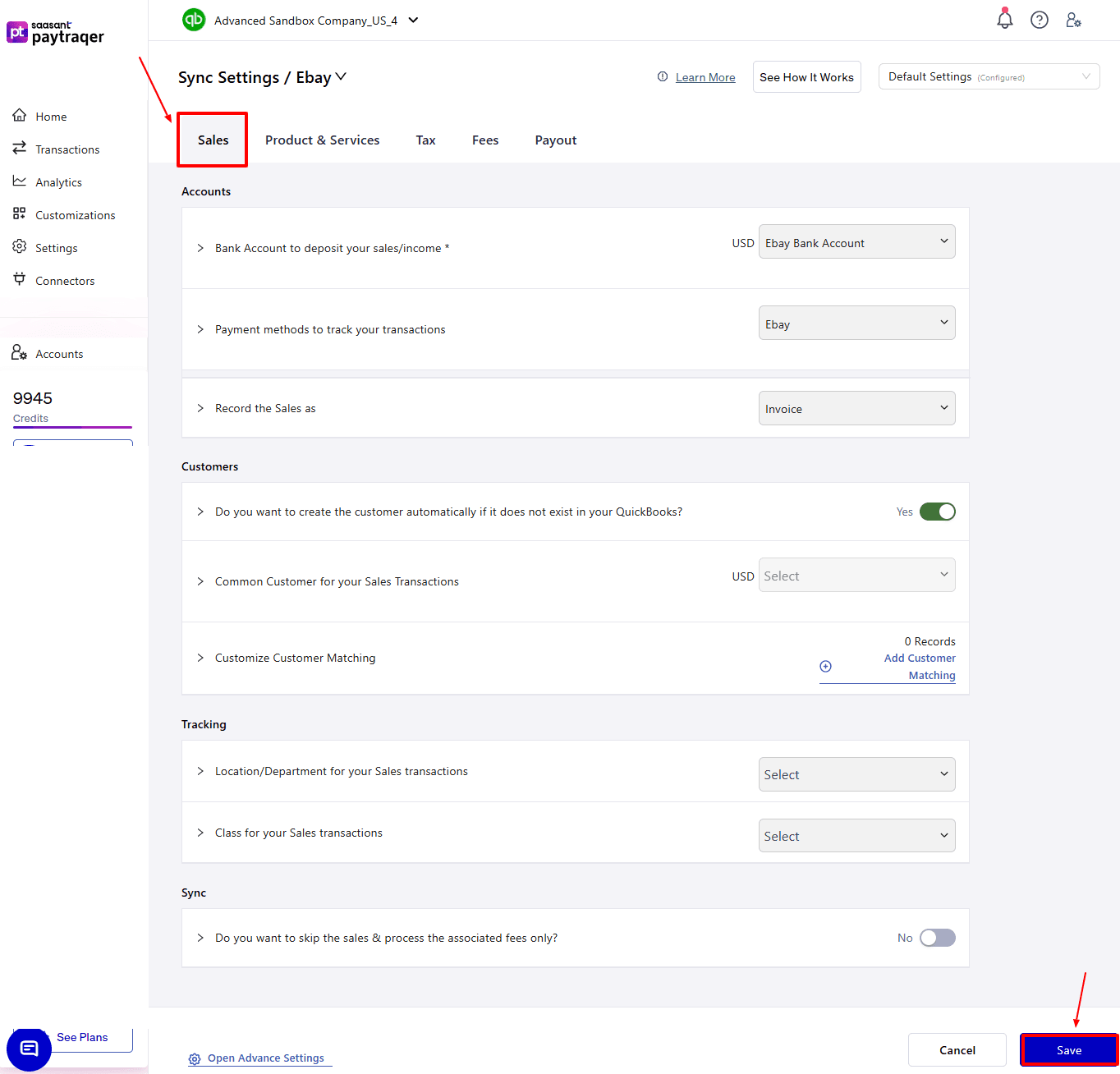Image resolution: width=1120 pixels, height=1074 pixels.
Task: Click the credits usage progress bar
Action: click(72, 427)
